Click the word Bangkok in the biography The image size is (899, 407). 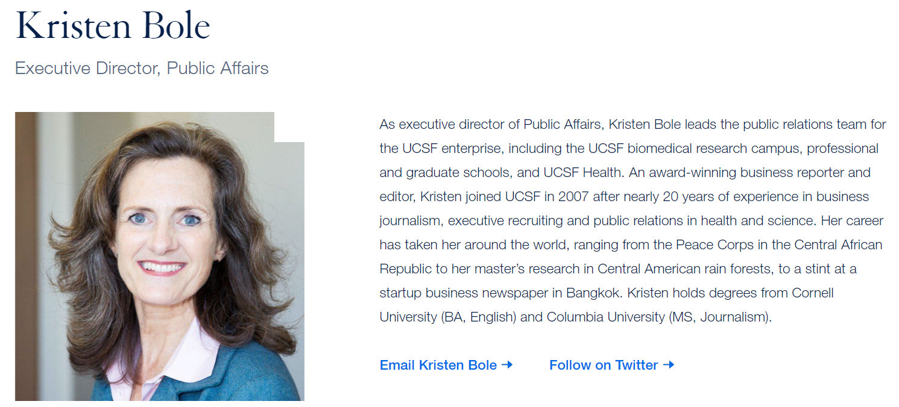pos(593,293)
